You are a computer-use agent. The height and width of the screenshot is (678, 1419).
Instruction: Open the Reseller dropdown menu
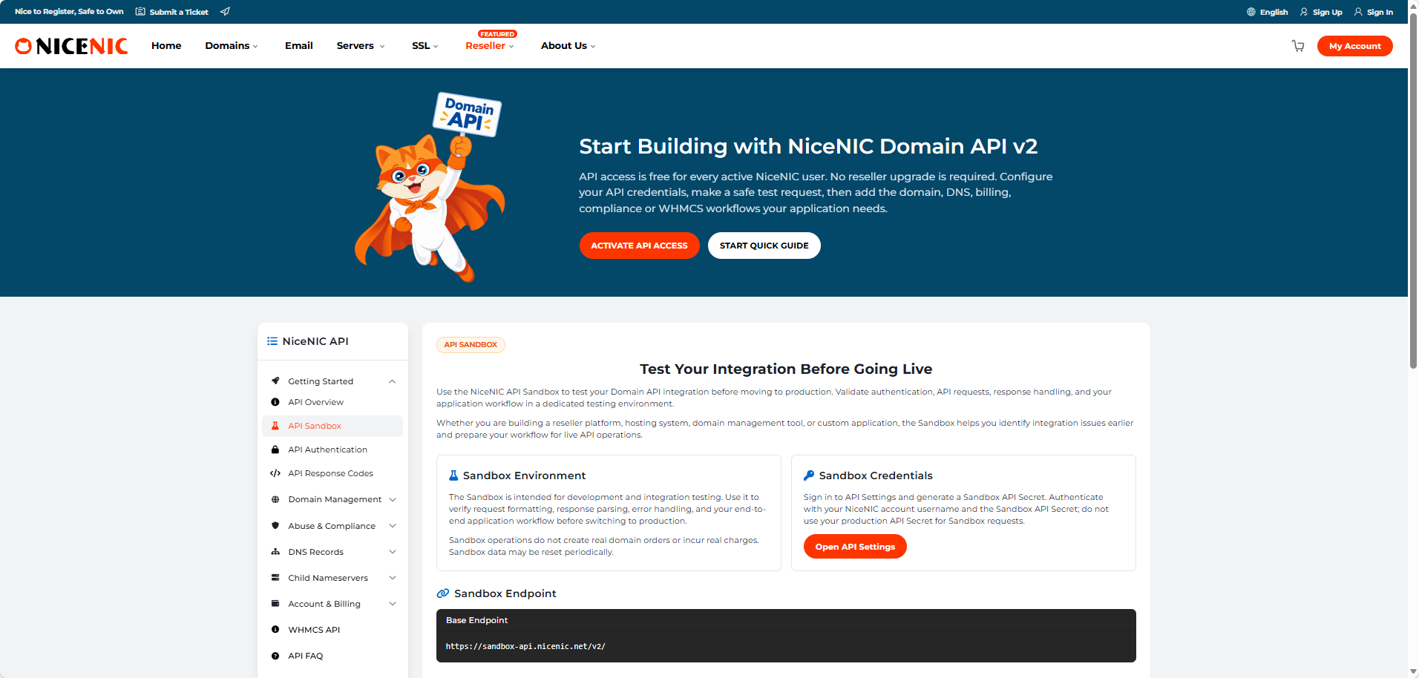490,46
